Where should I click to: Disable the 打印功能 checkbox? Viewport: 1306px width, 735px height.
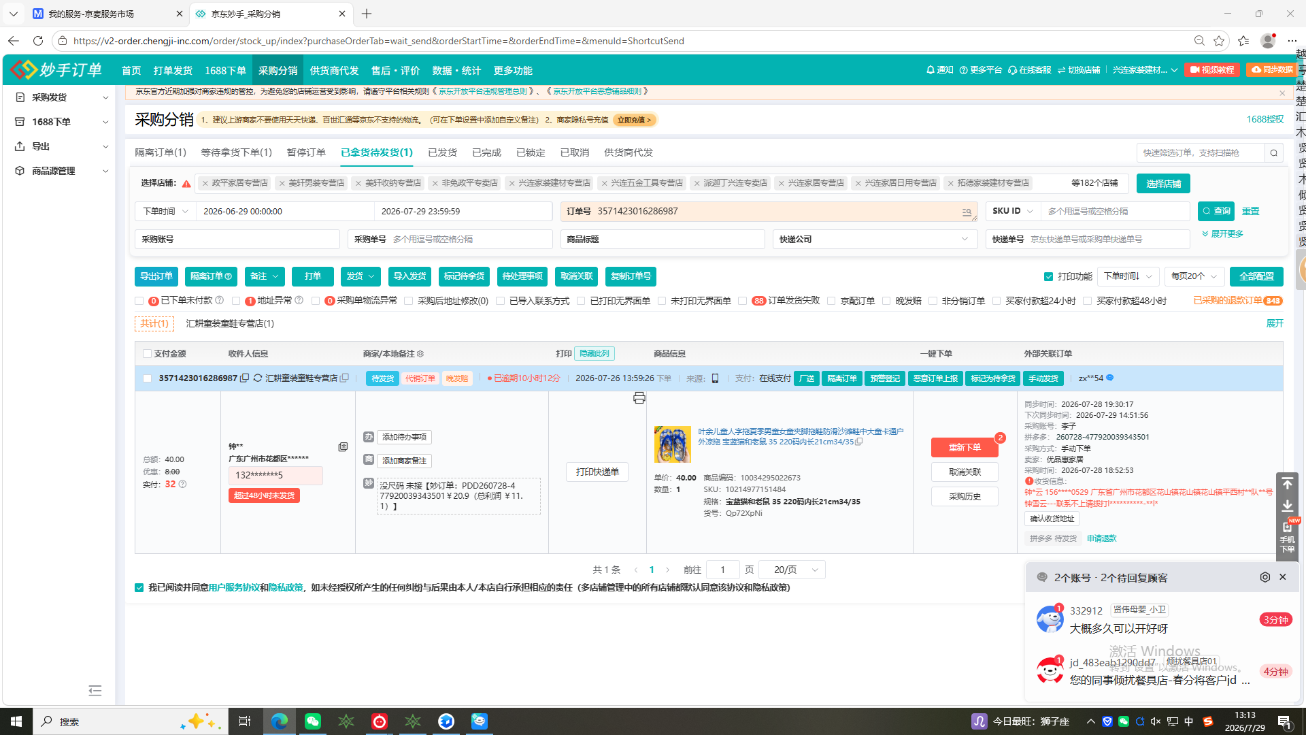click(1048, 276)
